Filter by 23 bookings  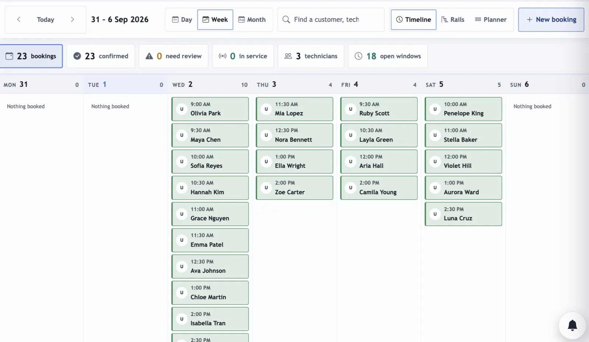point(31,56)
